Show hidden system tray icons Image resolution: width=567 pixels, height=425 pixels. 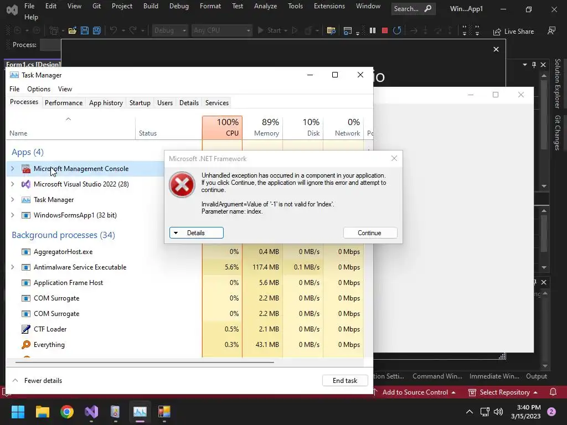coord(470,412)
